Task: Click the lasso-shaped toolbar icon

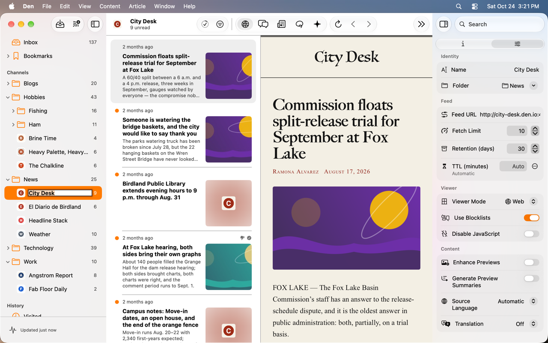Action: (x=299, y=24)
